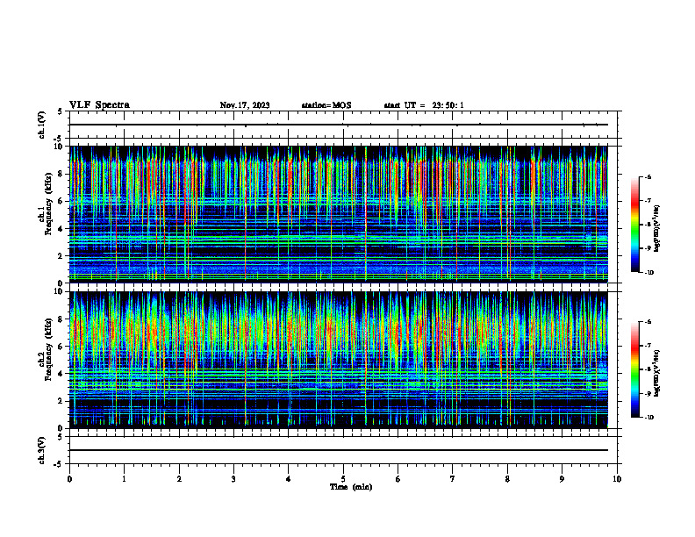Click the "ch.3(V)" waveform axis label

pyautogui.click(x=42, y=450)
